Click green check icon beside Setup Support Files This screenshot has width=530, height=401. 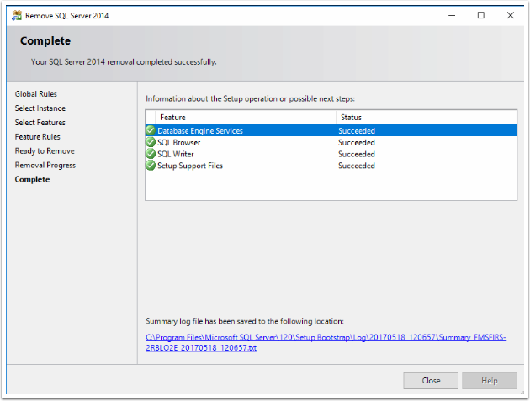pos(151,166)
